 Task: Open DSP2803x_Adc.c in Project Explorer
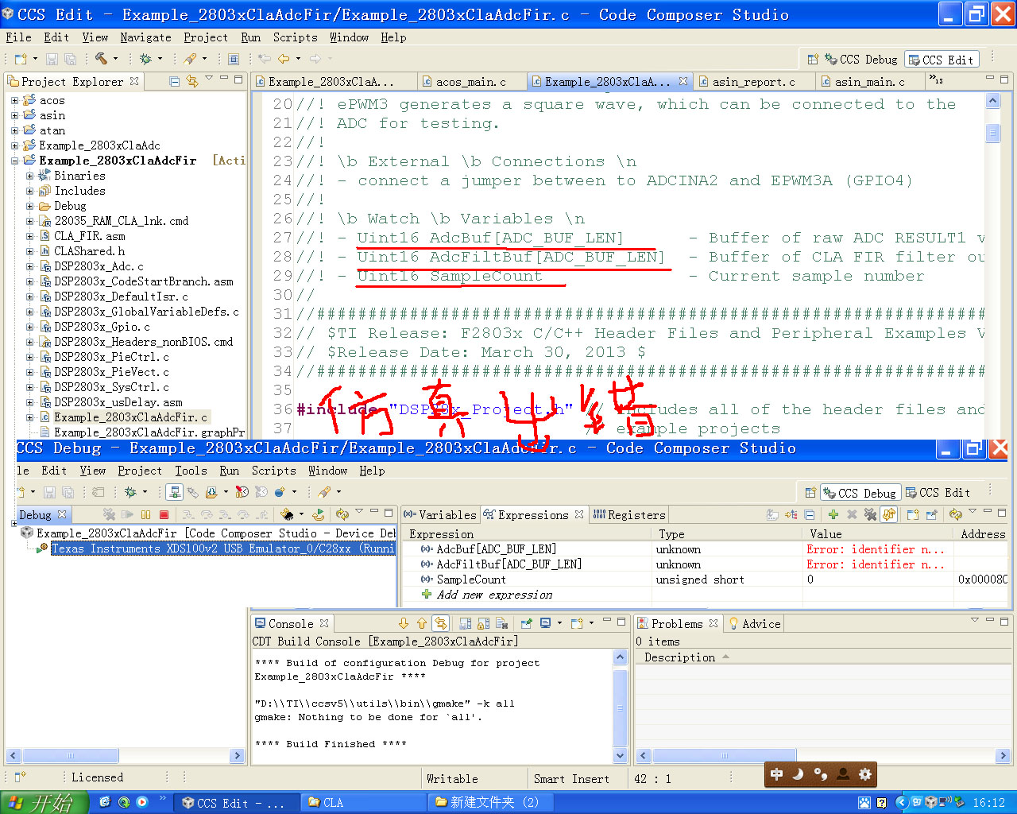click(x=99, y=266)
